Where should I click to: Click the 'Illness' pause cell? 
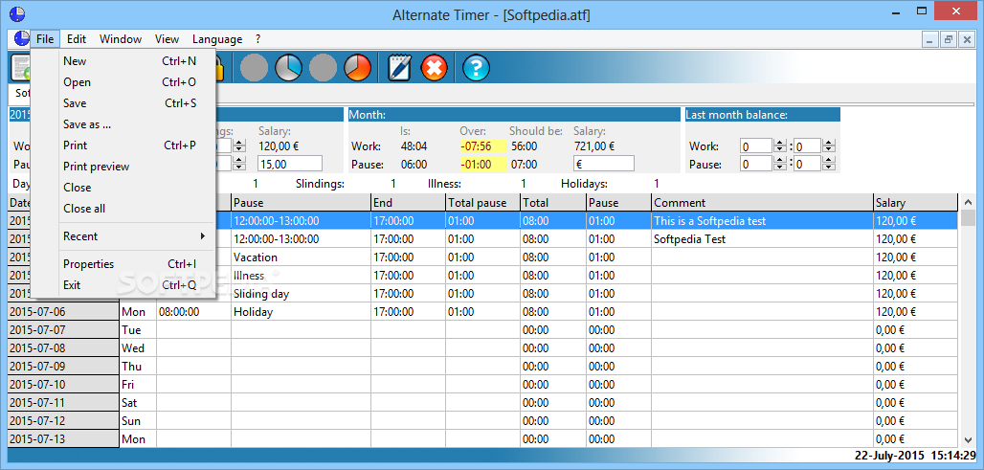pyautogui.click(x=301, y=276)
